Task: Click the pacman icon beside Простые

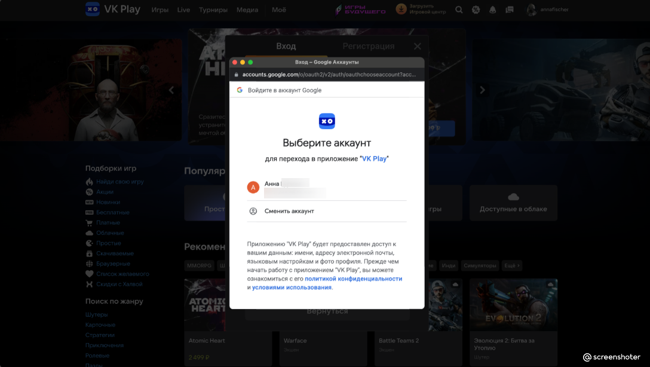Action: (89, 243)
